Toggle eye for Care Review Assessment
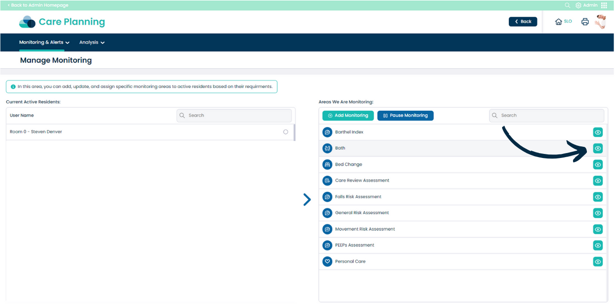This screenshot has width=615, height=307. [x=598, y=181]
